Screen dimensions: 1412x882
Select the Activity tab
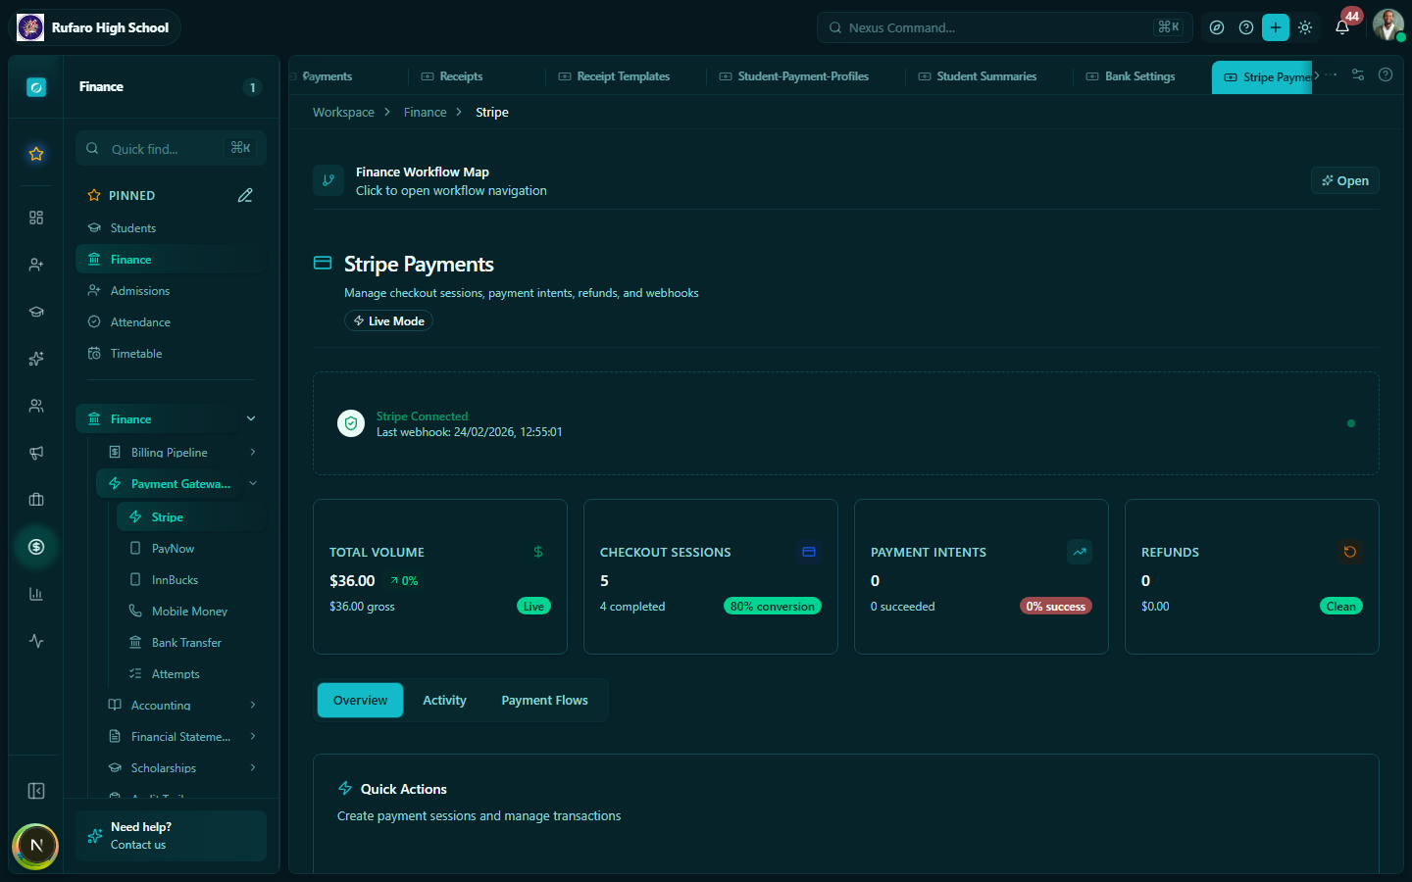(444, 701)
